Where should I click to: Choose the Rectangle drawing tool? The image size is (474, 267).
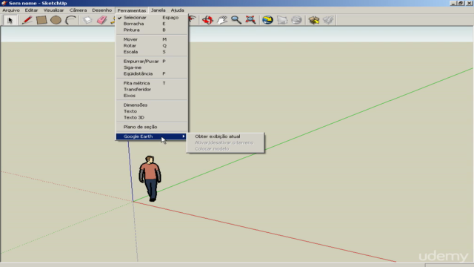[41, 20]
